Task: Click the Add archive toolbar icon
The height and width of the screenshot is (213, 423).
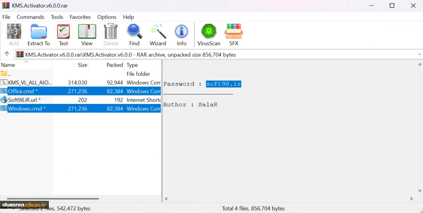Action: point(14,32)
